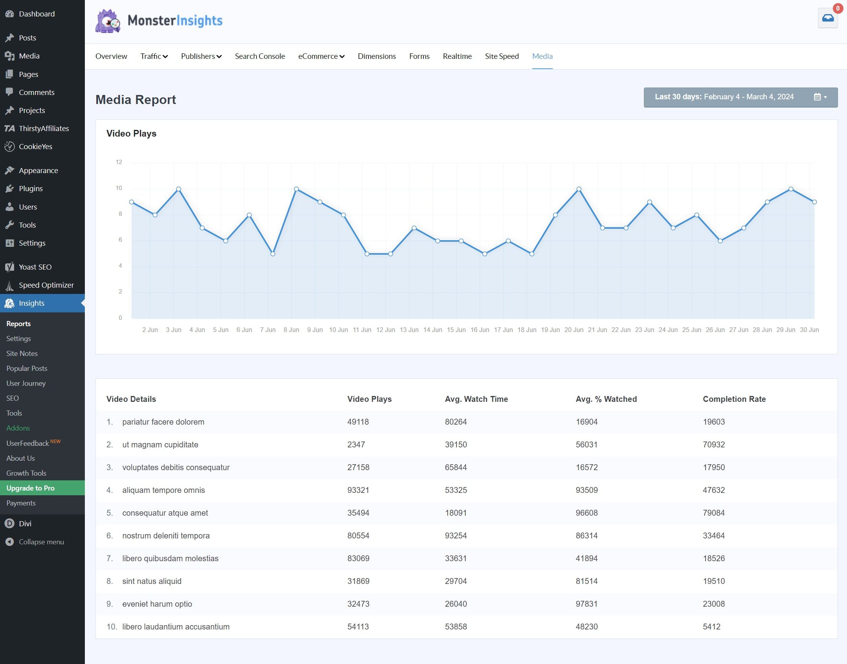The height and width of the screenshot is (664, 847).
Task: Enable the Site Speed report view
Action: tap(501, 56)
